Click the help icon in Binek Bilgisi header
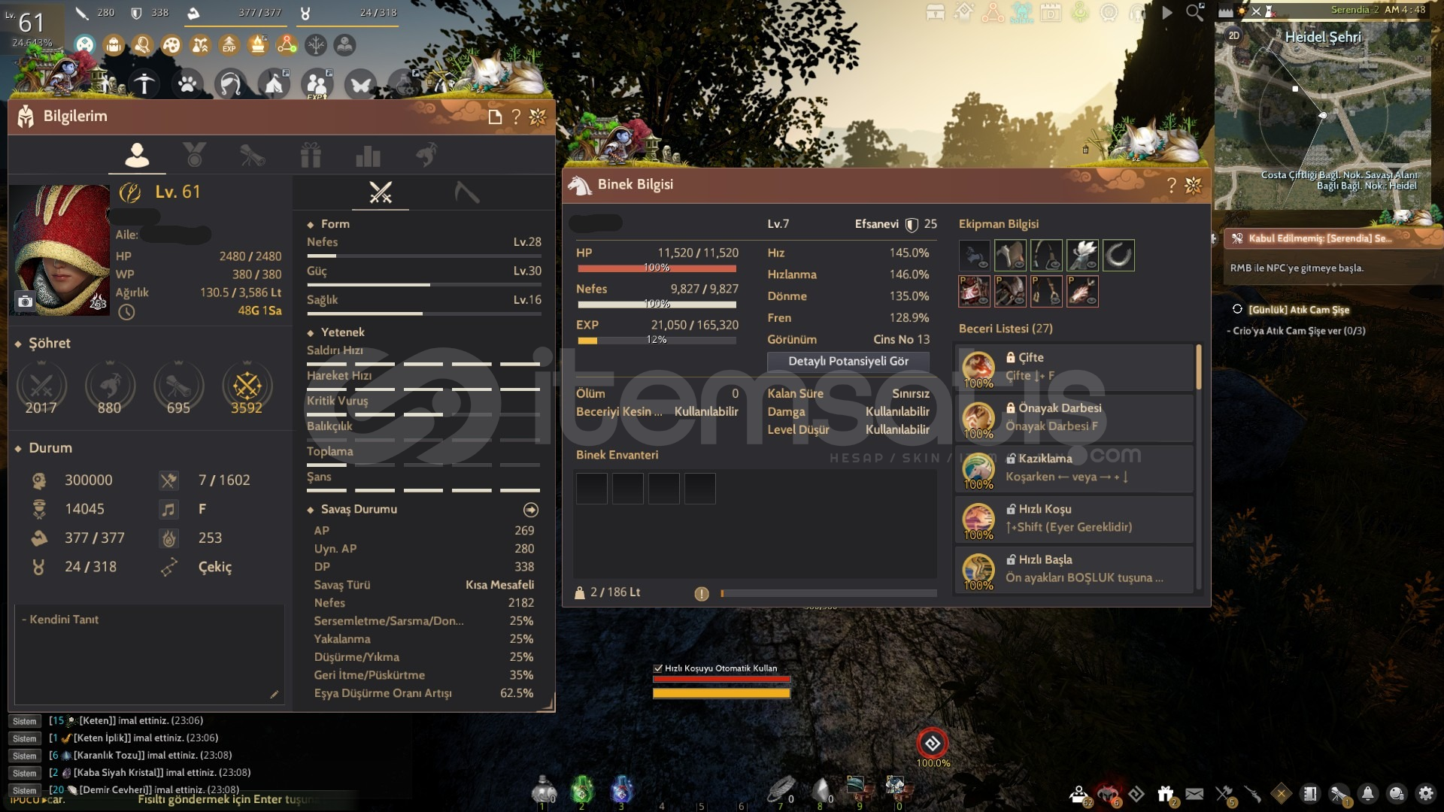The image size is (1444, 812). 1171,185
